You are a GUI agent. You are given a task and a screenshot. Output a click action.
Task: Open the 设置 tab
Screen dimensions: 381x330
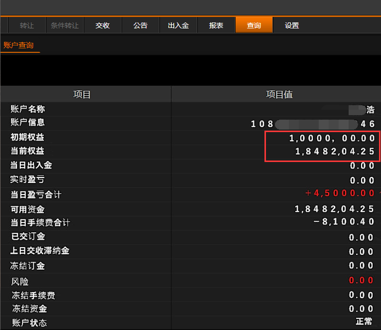click(x=292, y=25)
